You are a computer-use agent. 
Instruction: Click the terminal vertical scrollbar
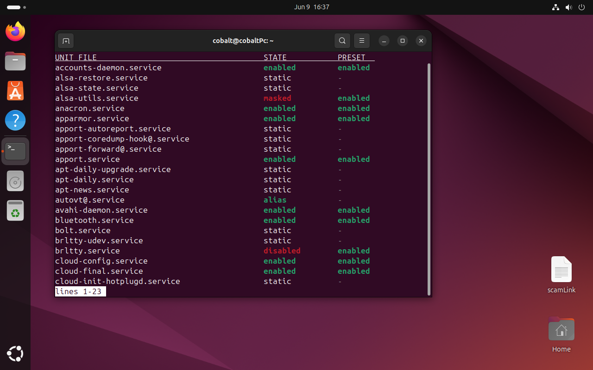coord(429,179)
